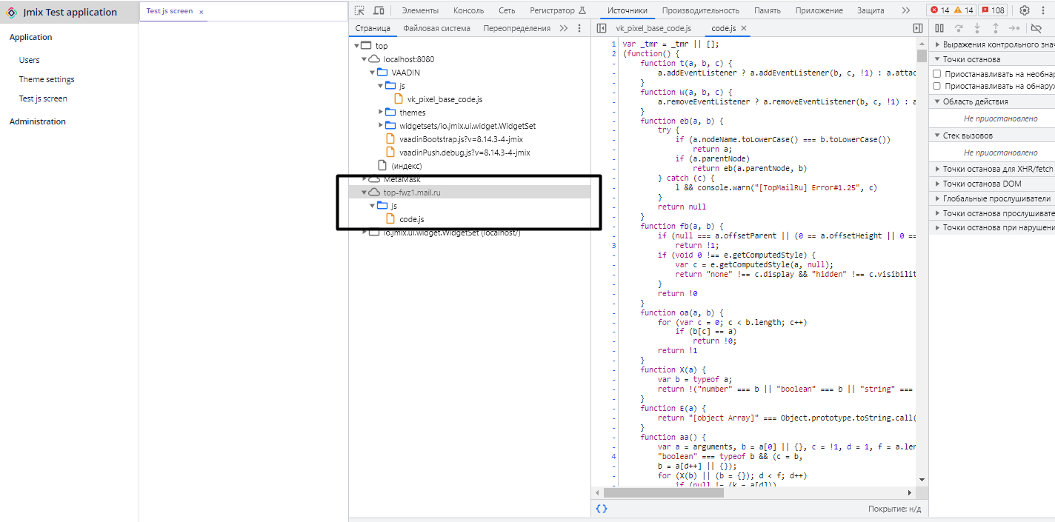This screenshot has height=522, width=1055.
Task: Switch to Файловая система navigator tab
Action: pyautogui.click(x=436, y=28)
